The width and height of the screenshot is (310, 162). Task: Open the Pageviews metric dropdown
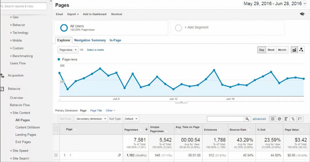[68, 50]
